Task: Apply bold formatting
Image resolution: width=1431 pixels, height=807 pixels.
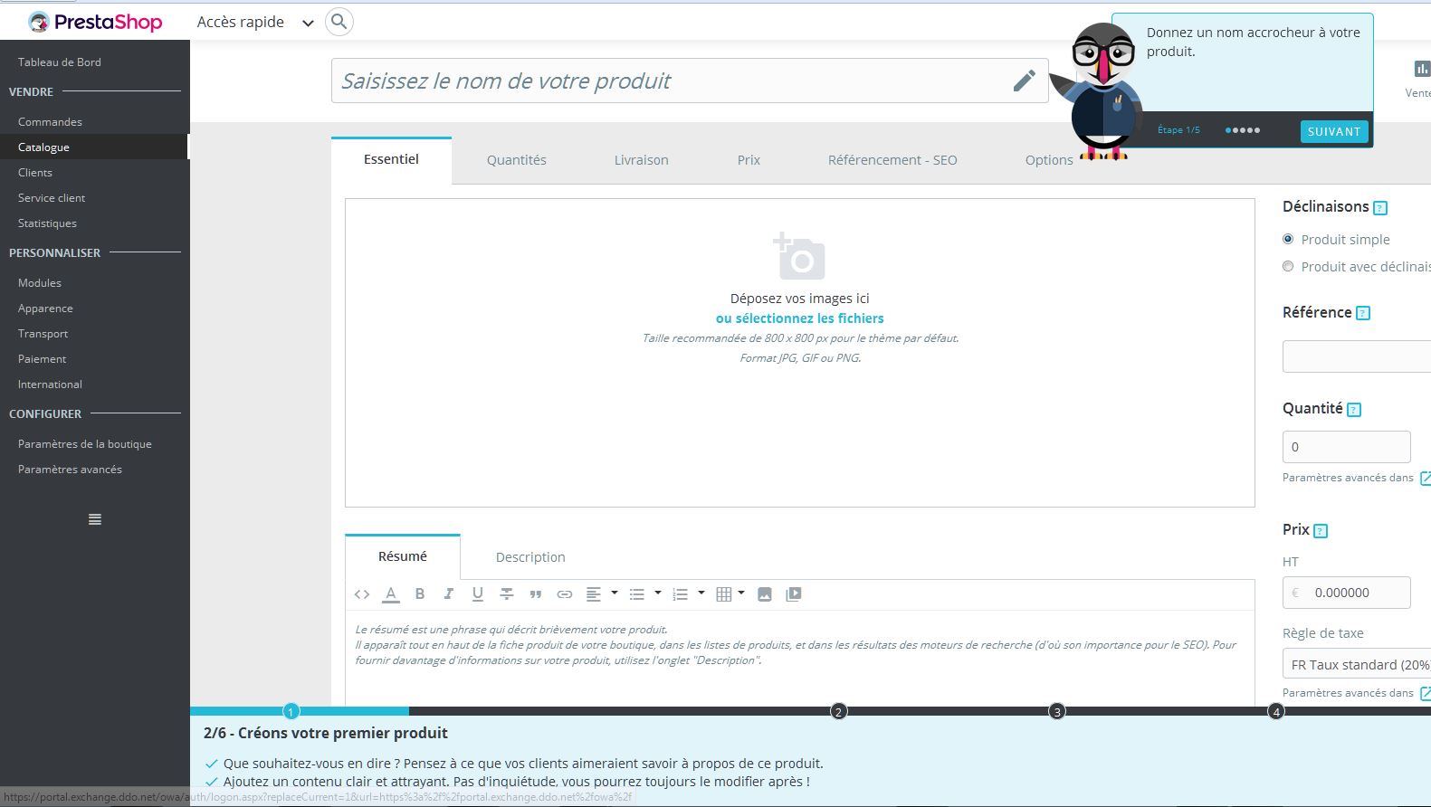Action: pyautogui.click(x=420, y=594)
